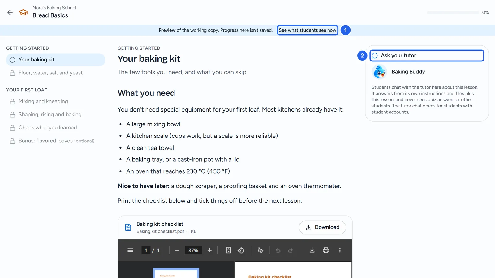Click See what students see now link

click(x=307, y=30)
